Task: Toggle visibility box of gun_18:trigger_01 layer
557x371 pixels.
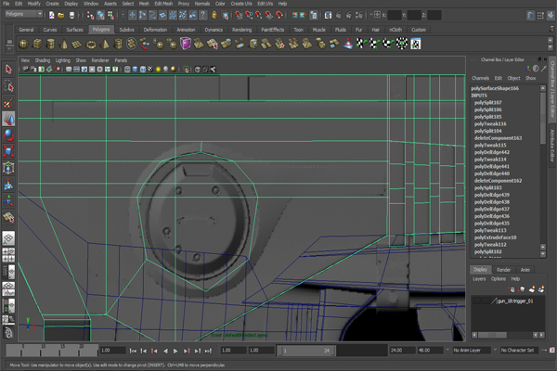Action: (477, 301)
